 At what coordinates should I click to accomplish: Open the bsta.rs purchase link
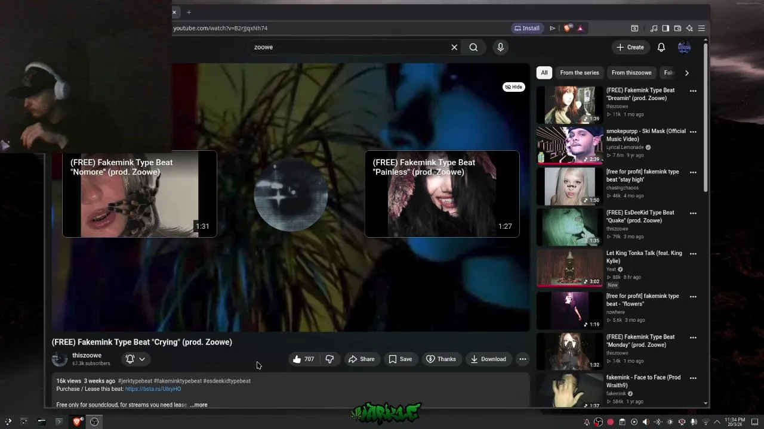point(153,389)
